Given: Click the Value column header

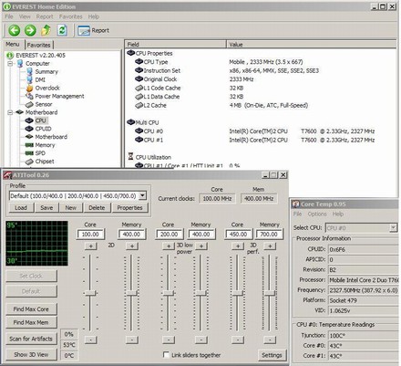Looking at the screenshot, I should pos(312,45).
